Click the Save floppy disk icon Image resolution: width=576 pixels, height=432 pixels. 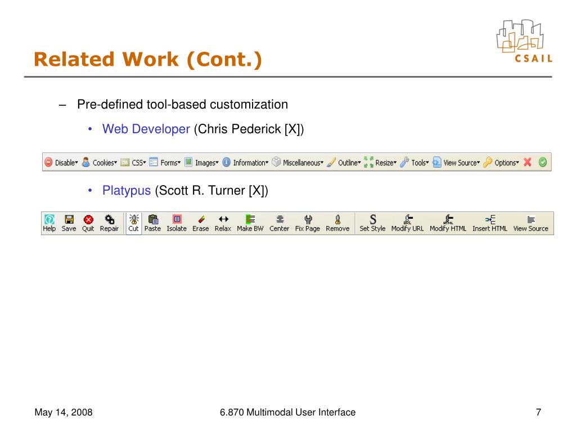pyautogui.click(x=69, y=223)
